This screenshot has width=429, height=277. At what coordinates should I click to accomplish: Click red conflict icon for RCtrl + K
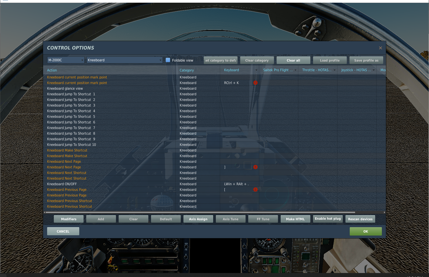pyautogui.click(x=255, y=83)
